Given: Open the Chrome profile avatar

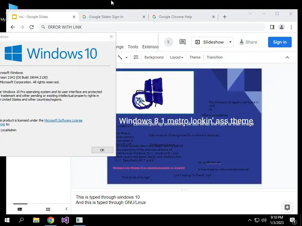Looking at the screenshot, I should coord(282,27).
